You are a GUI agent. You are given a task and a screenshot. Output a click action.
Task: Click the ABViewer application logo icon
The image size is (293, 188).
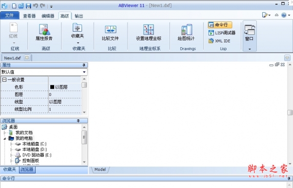point(4,6)
